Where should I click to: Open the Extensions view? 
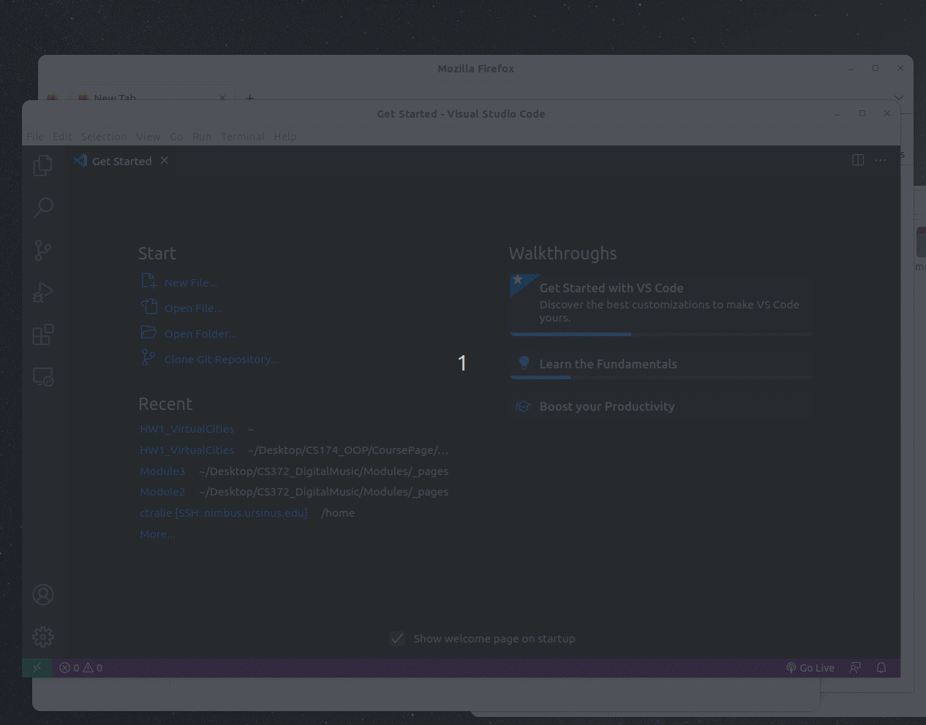[43, 335]
